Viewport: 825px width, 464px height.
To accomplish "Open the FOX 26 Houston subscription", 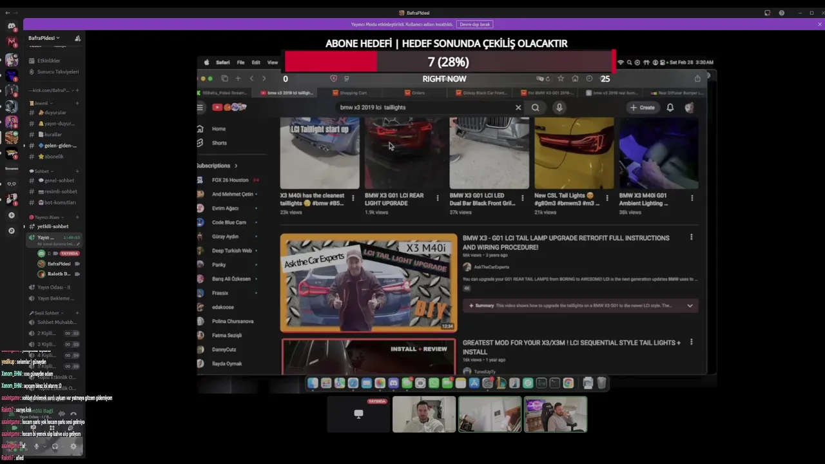I will click(x=229, y=180).
